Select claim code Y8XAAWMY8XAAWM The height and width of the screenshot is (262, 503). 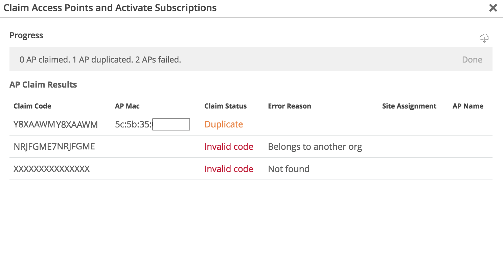(x=55, y=125)
